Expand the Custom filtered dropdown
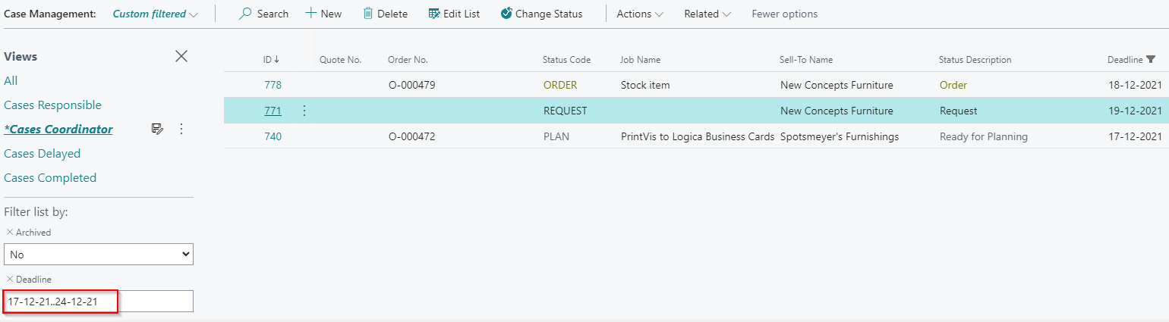Viewport: 1169px width, 322px height. pos(155,14)
